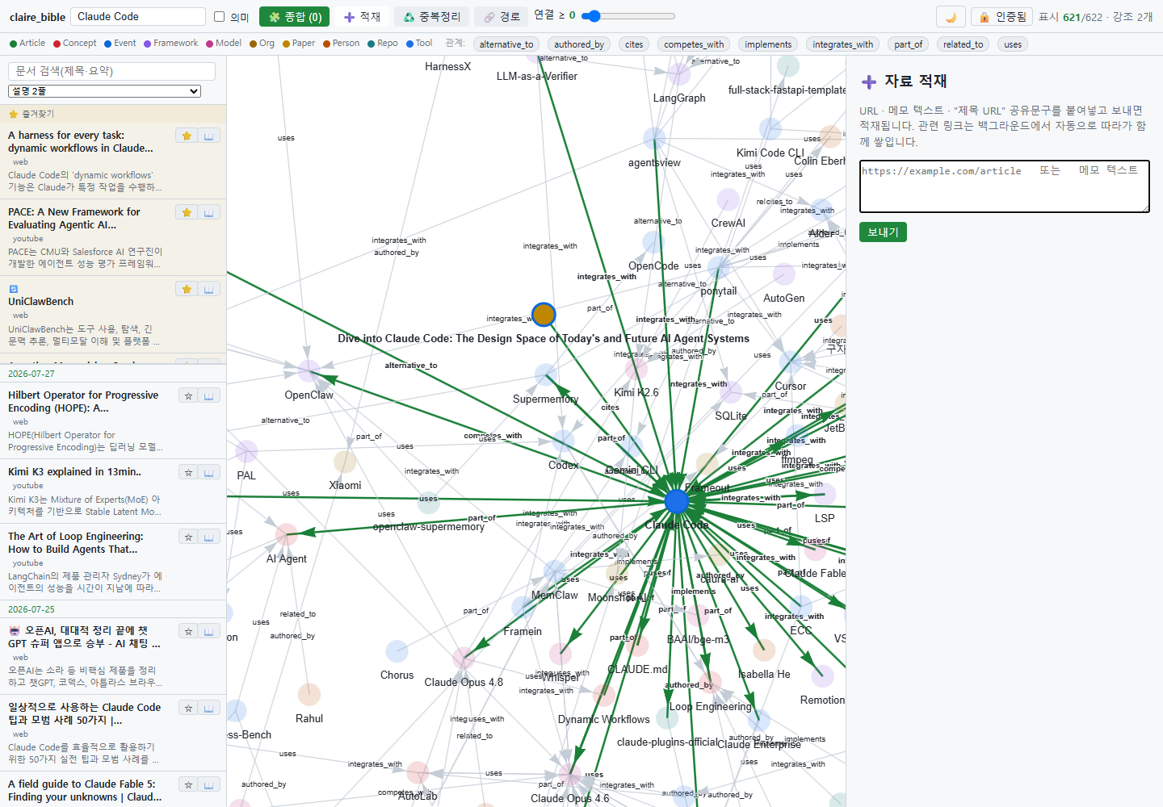1163x807 pixels.
Task: Filter by the authored_by relation chip
Action: (x=579, y=44)
